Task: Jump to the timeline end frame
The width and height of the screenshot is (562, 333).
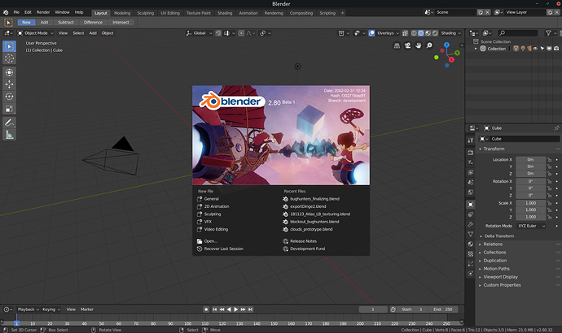Action: tap(250, 309)
